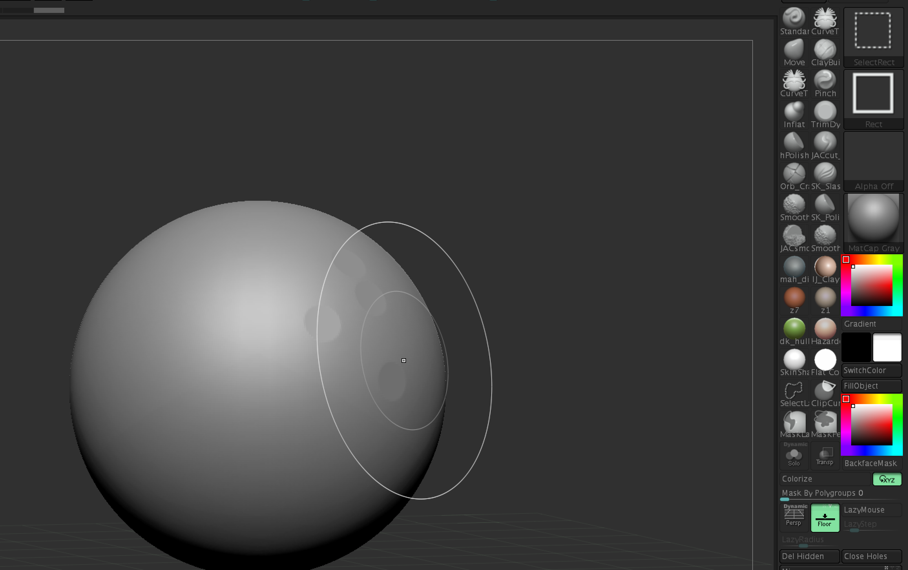Select the Move brush
The width and height of the screenshot is (908, 570).
tap(794, 53)
